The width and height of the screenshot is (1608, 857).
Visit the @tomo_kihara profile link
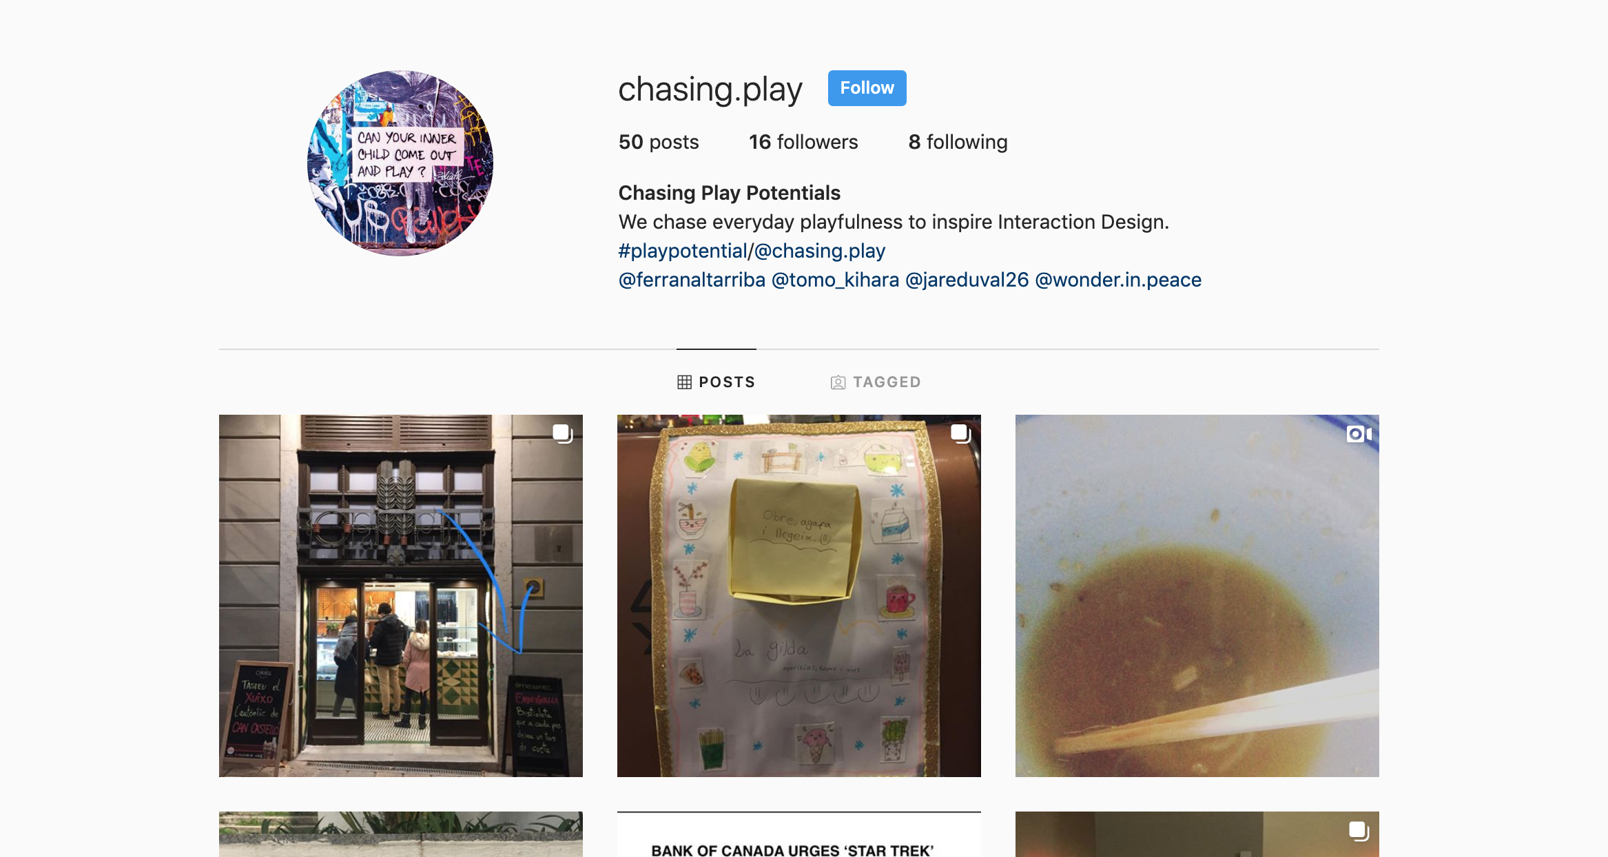835,280
